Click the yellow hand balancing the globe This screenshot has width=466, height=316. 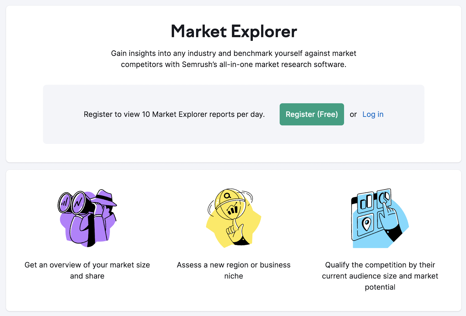[x=236, y=232]
